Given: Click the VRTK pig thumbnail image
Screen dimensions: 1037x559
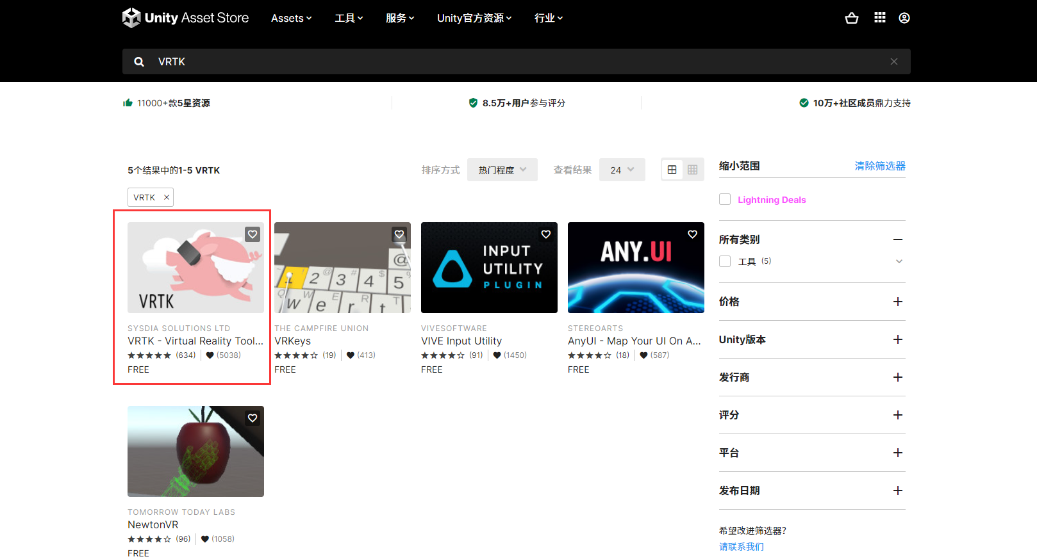Looking at the screenshot, I should tap(195, 268).
